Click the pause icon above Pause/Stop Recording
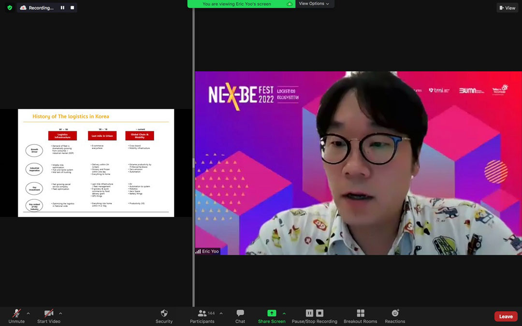 click(x=310, y=313)
